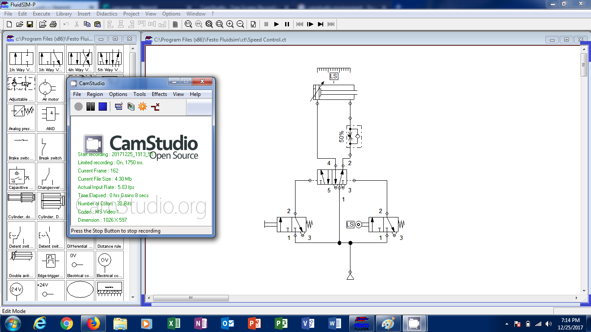The height and width of the screenshot is (332, 591).
Task: Paste from clipboard using the Paste icon
Action: tap(97, 24)
